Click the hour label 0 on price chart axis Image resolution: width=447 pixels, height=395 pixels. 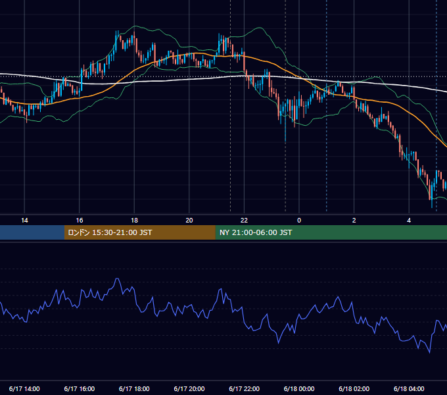pos(299,221)
